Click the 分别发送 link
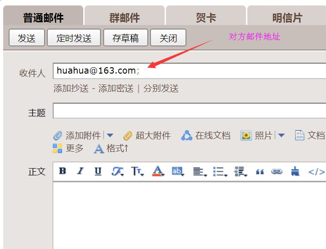Image resolution: width=326 pixels, height=249 pixels. [x=161, y=88]
